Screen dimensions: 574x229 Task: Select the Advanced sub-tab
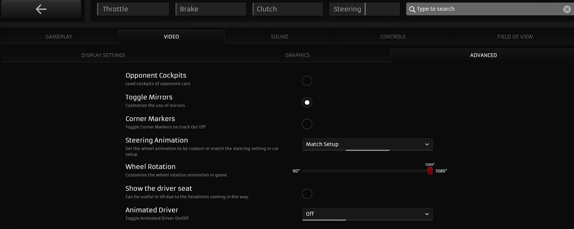483,55
